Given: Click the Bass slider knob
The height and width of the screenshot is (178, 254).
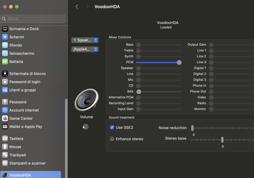Looking at the screenshot, I should click(x=138, y=45).
